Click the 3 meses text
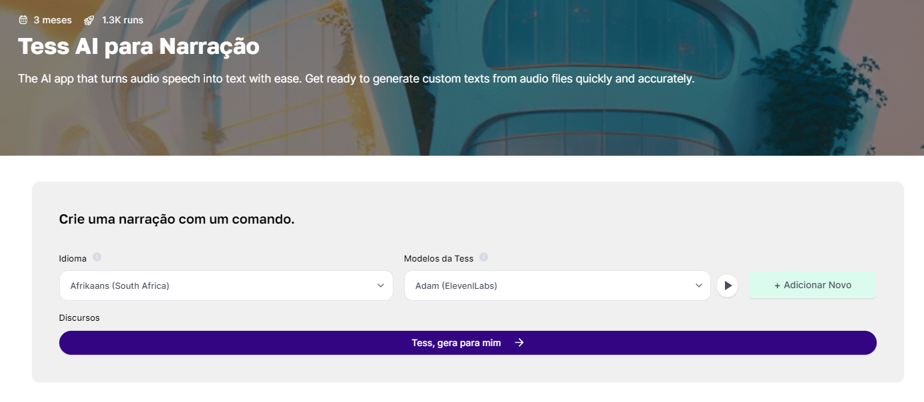 click(x=53, y=20)
